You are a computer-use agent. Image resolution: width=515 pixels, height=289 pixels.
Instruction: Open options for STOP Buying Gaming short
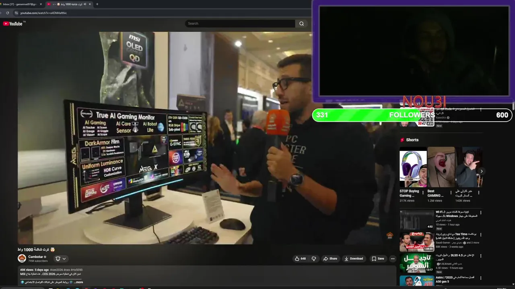pos(423,193)
